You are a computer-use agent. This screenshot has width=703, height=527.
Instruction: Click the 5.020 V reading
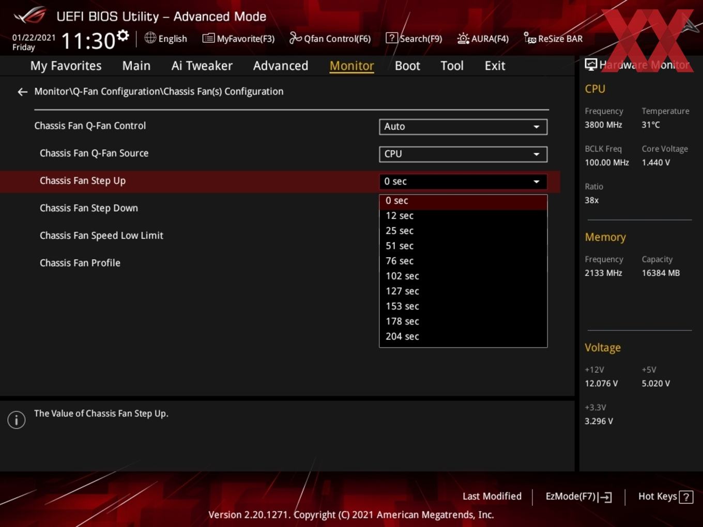tap(656, 384)
